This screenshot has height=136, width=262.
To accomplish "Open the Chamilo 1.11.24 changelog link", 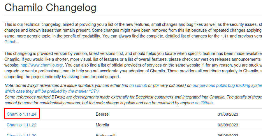I will (x=22, y=114).
